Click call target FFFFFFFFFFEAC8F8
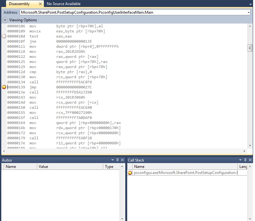The width and height of the screenshot is (255, 221). tap(74, 82)
